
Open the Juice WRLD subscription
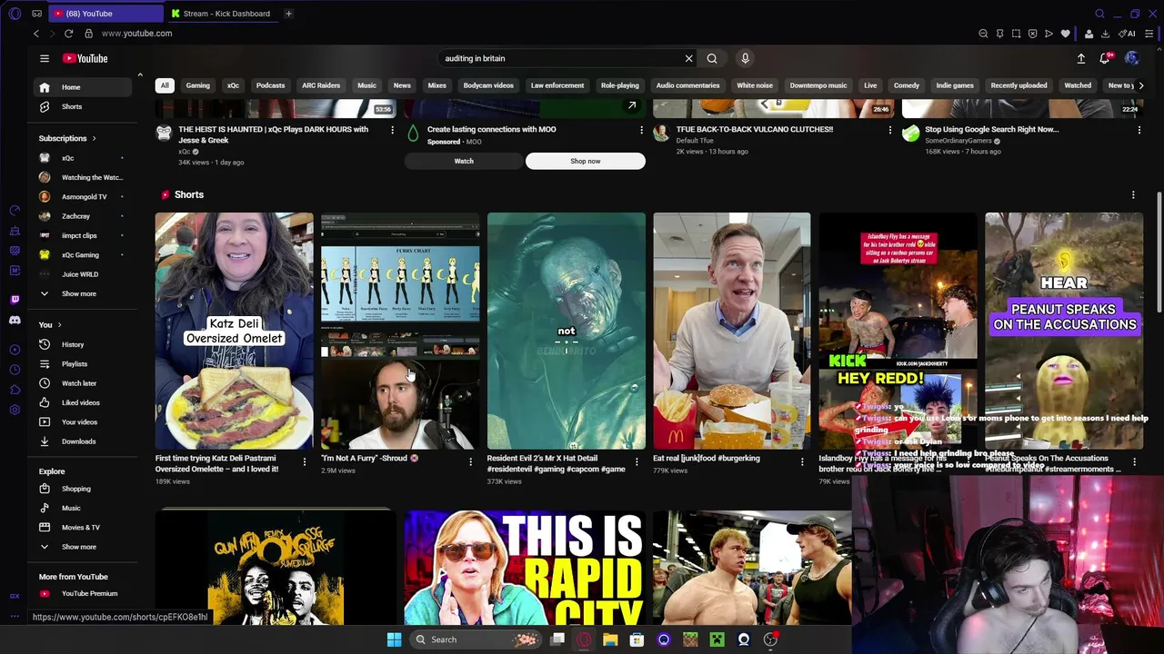(84, 274)
